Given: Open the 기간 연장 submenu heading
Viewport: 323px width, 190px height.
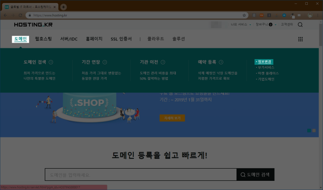Looking at the screenshot, I should pos(91,62).
